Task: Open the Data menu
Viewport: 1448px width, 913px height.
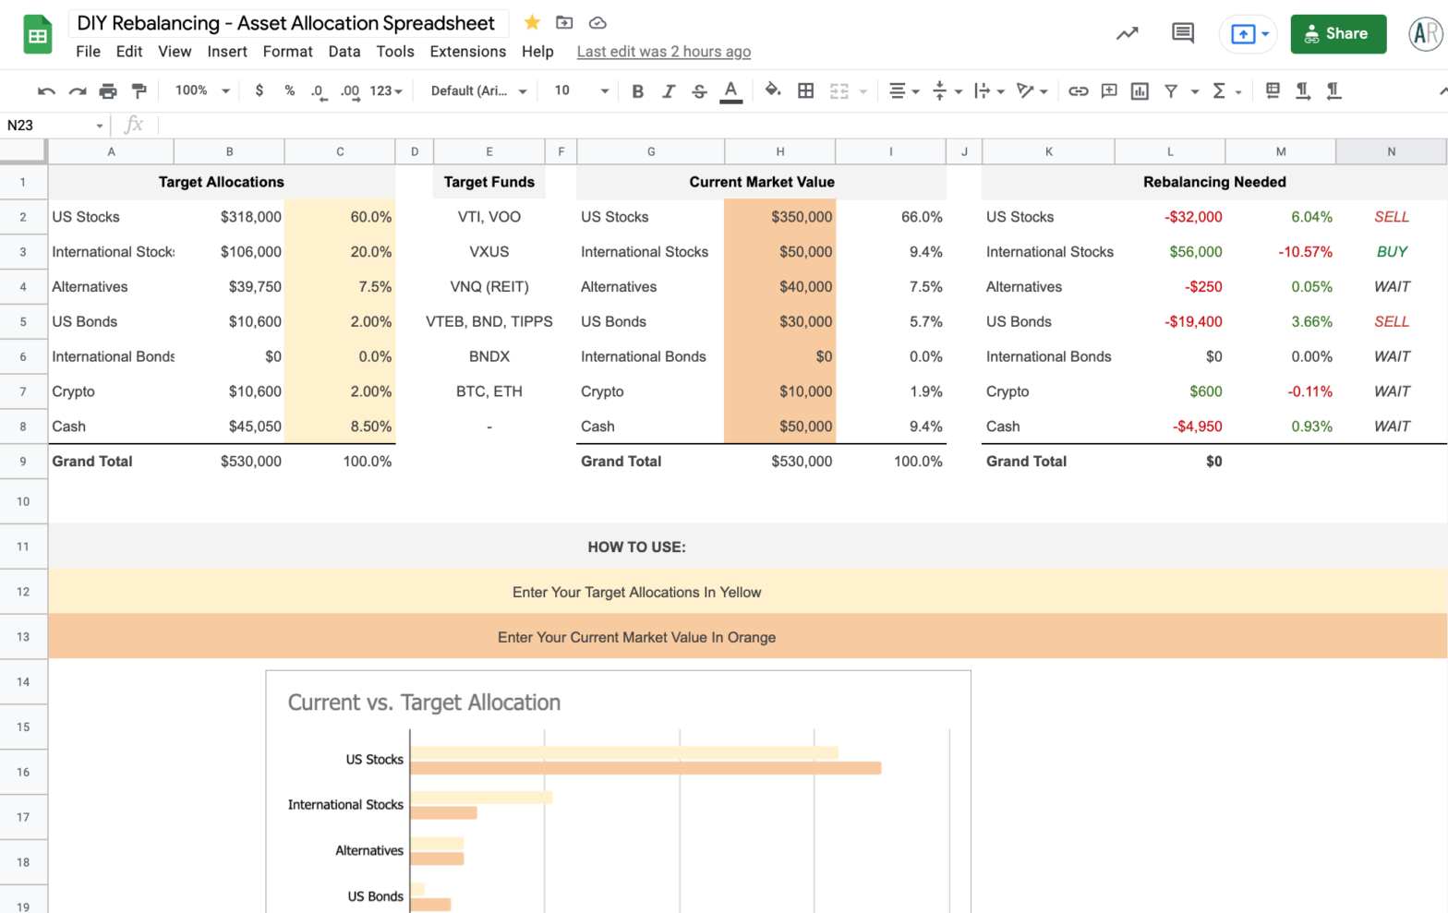Action: [344, 52]
